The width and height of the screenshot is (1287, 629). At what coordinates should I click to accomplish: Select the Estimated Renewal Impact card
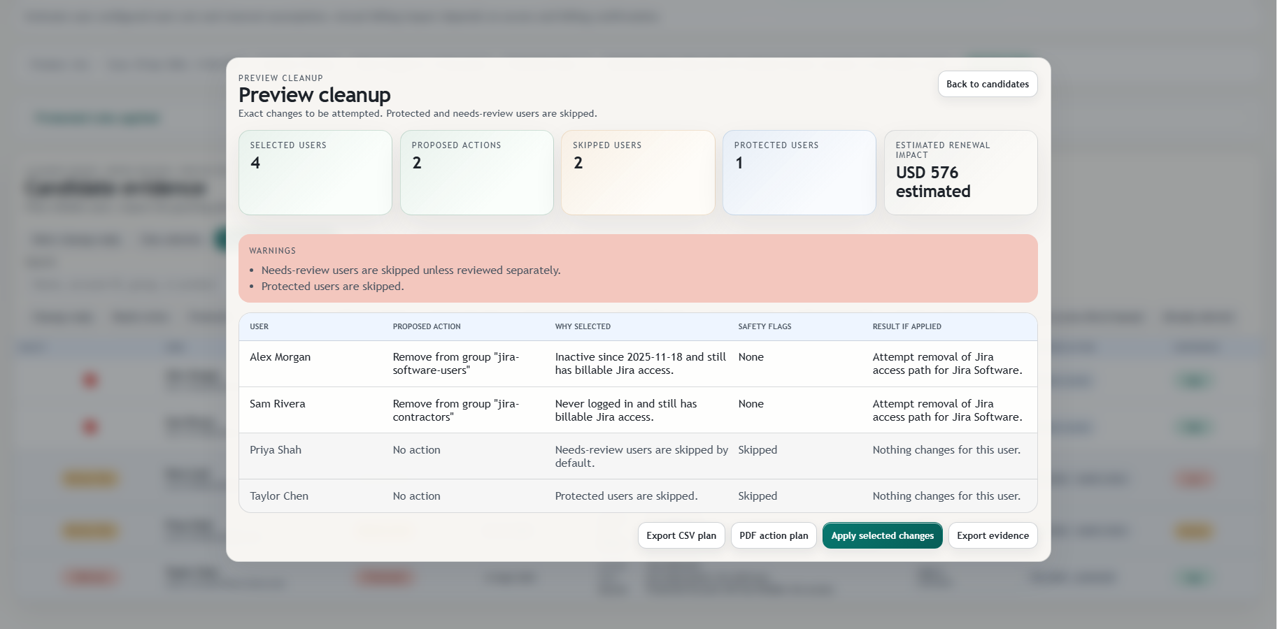[x=961, y=172]
